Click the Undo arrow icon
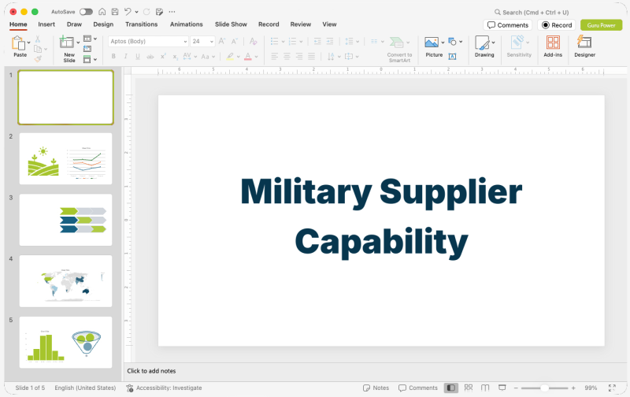Screen dimensions: 630x397 coord(128,12)
